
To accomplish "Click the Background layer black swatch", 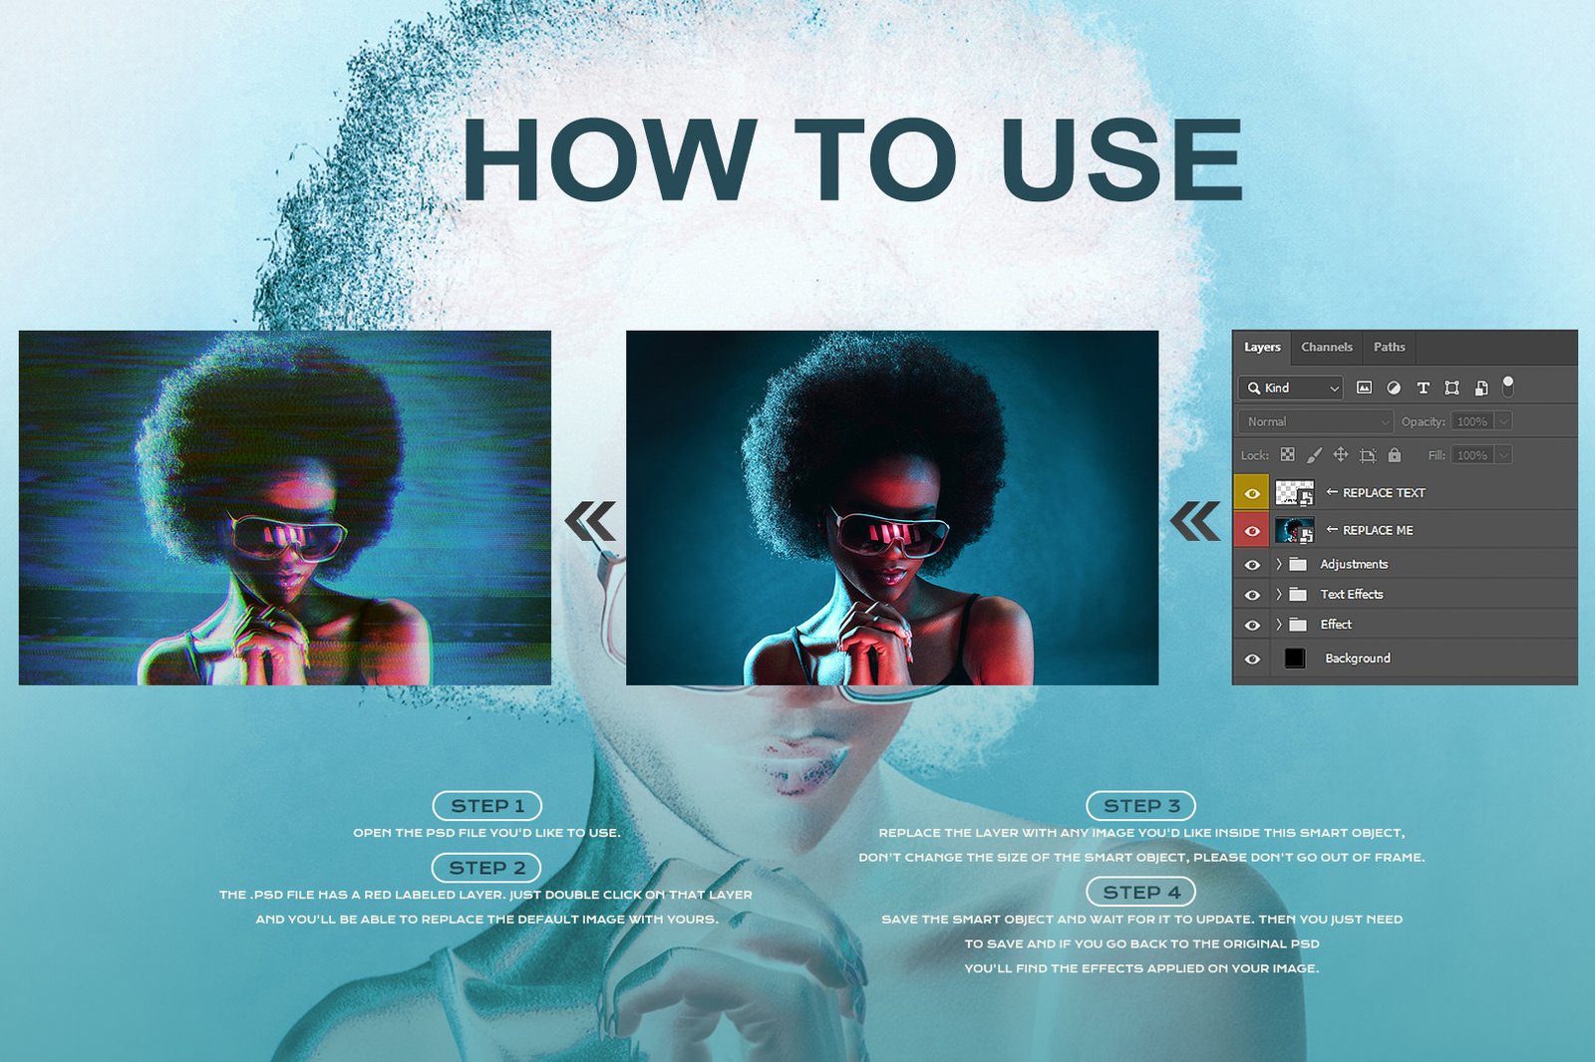I will [1294, 659].
